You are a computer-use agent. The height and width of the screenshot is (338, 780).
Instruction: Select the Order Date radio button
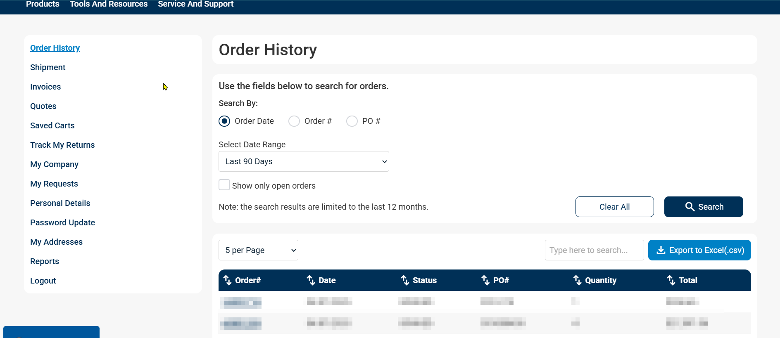(224, 121)
